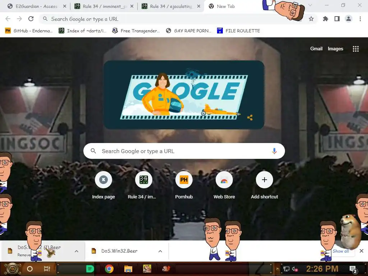Open Chrome's side panel

coord(337,19)
